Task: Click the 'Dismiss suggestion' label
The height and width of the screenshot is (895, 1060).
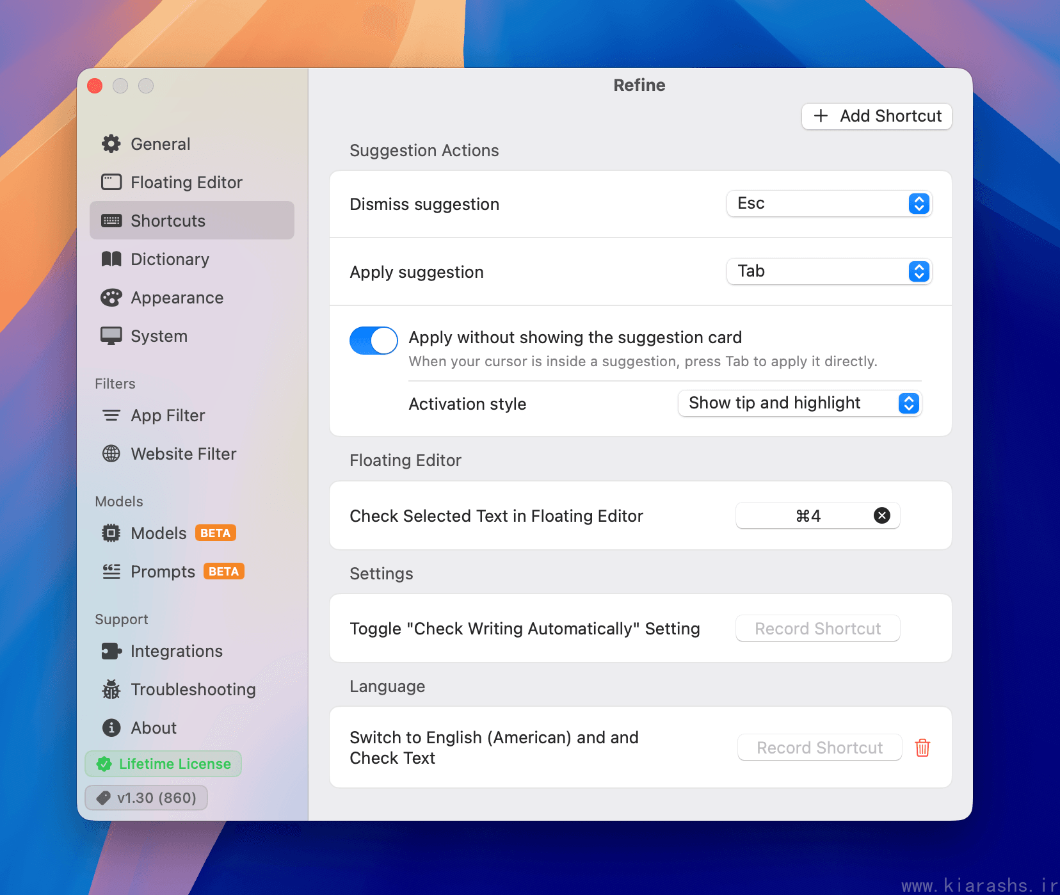Action: [x=424, y=204]
